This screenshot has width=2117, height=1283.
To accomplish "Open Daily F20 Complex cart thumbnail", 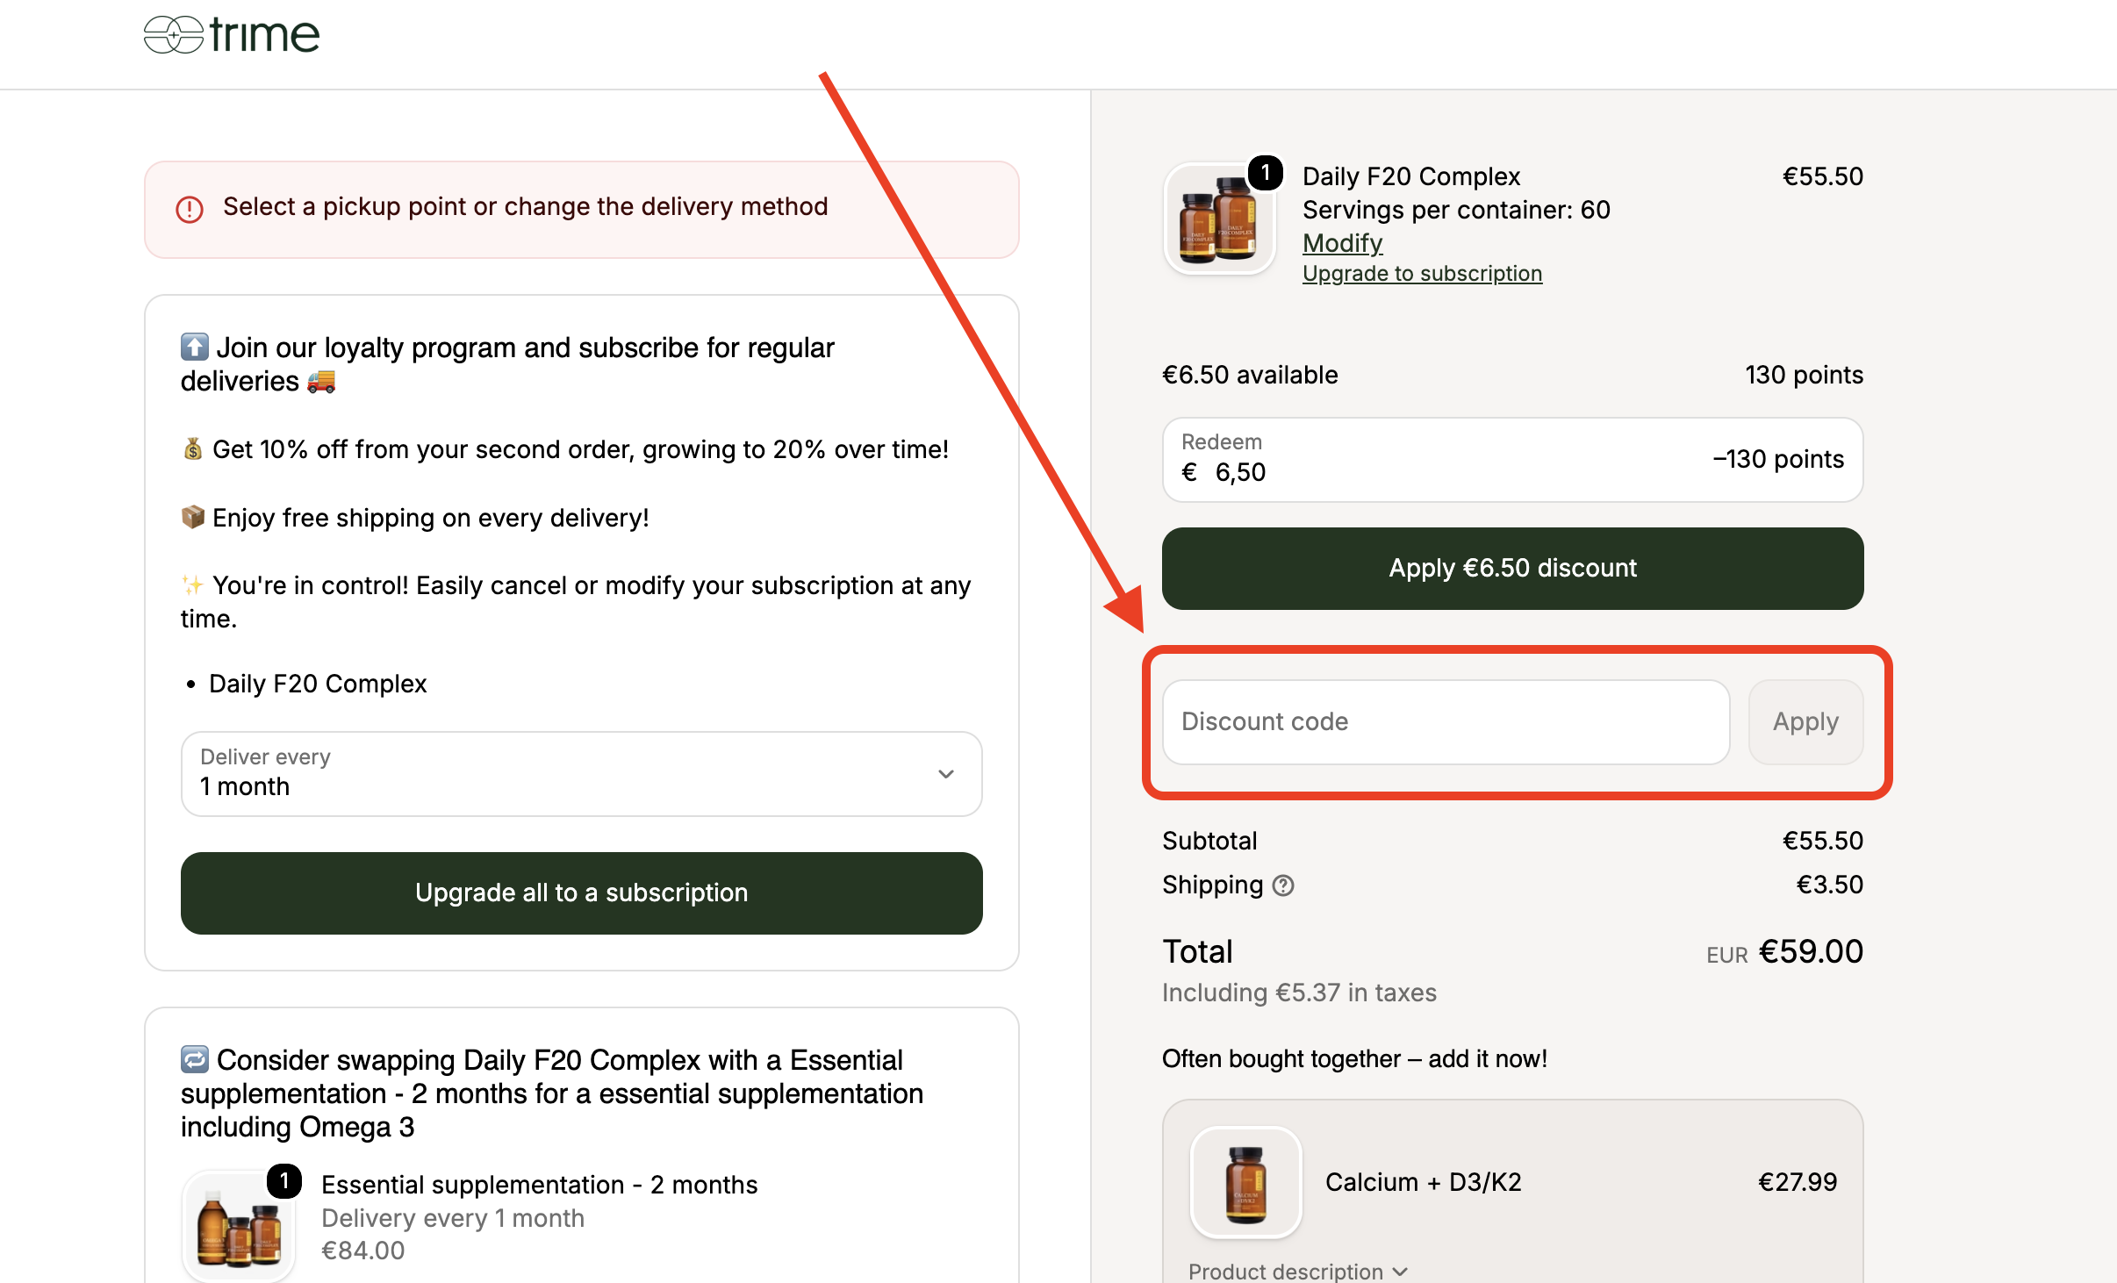I will click(1220, 219).
